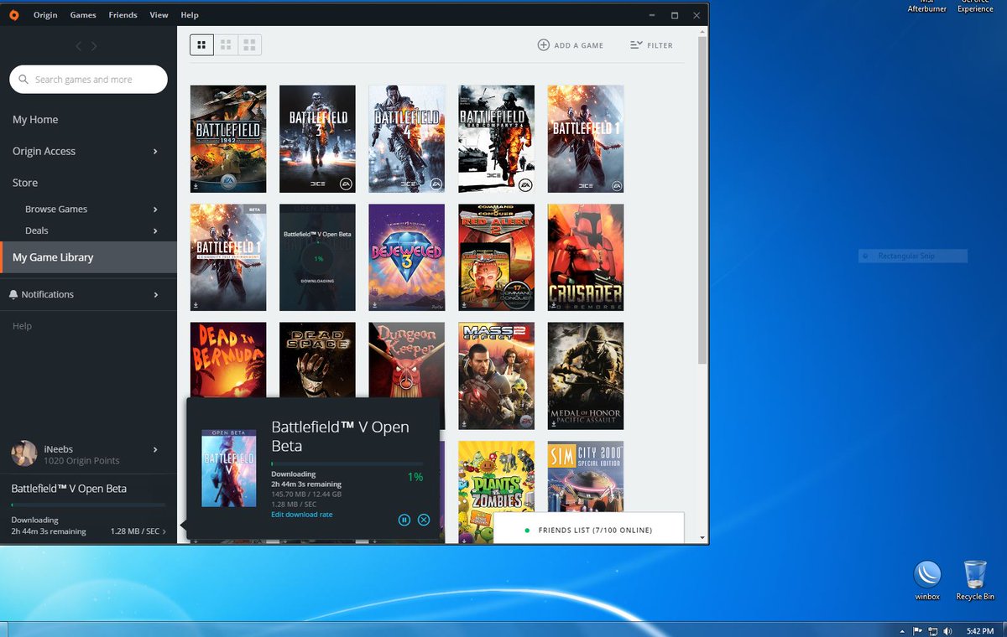This screenshot has height=637, width=1007.
Task: Open the Dungeon Keeper game tile
Action: (407, 360)
